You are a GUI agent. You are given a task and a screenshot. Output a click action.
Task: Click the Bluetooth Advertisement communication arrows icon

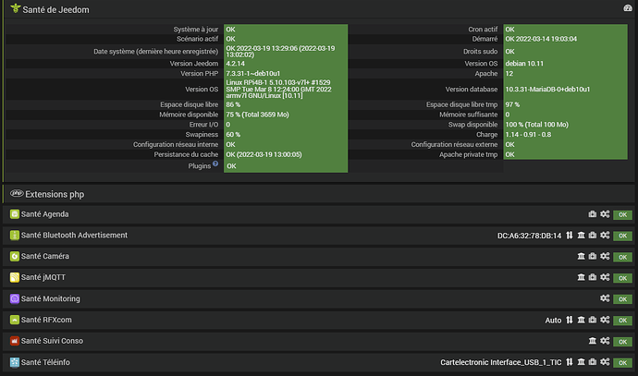[x=570, y=236]
